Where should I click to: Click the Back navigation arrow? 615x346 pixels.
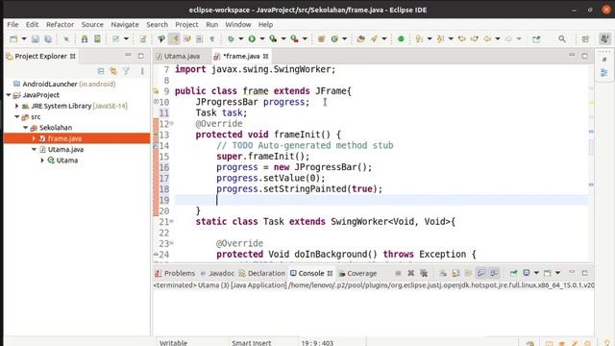(487, 38)
